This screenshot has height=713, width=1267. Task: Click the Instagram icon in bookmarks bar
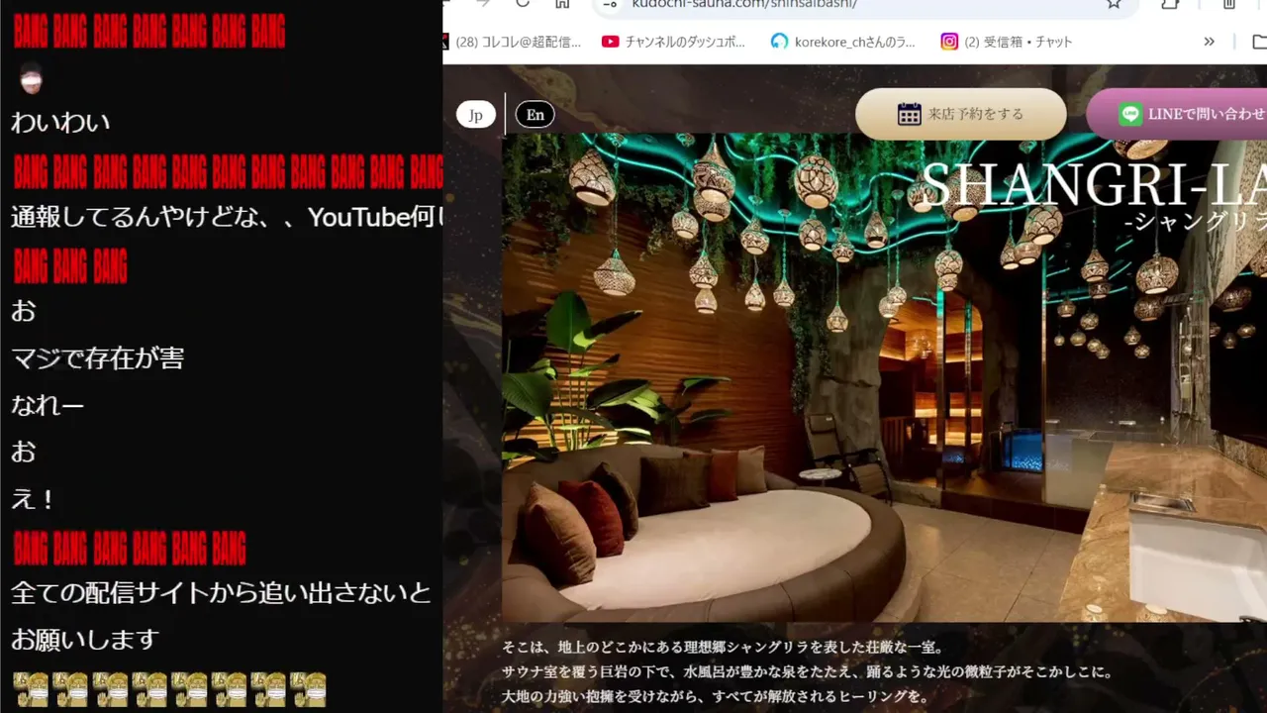(949, 42)
